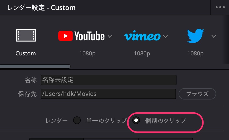Click the 1080p label under Twitter

coord(195,54)
